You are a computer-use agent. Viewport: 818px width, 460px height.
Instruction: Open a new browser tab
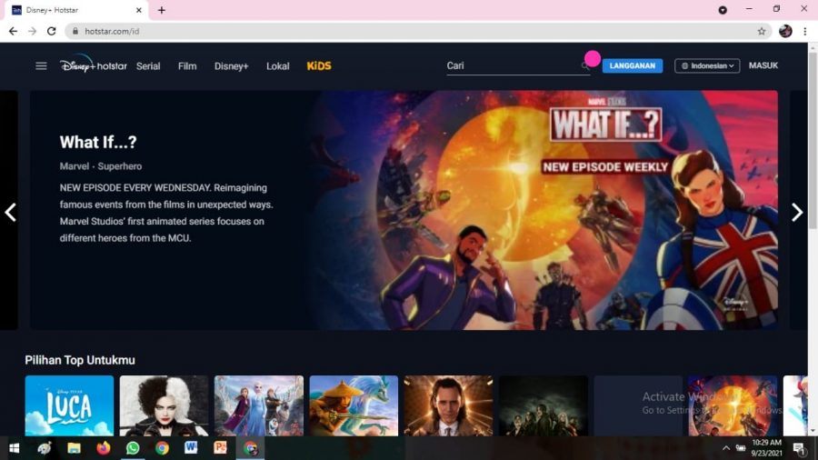[162, 10]
